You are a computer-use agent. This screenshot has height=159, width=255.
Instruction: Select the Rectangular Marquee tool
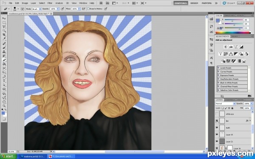pyautogui.click(x=4, y=22)
